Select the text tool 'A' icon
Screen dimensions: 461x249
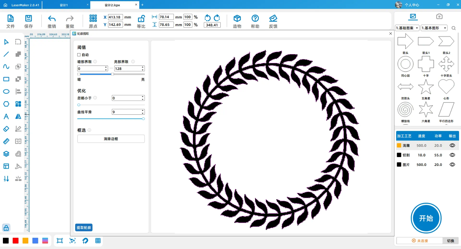click(x=6, y=116)
